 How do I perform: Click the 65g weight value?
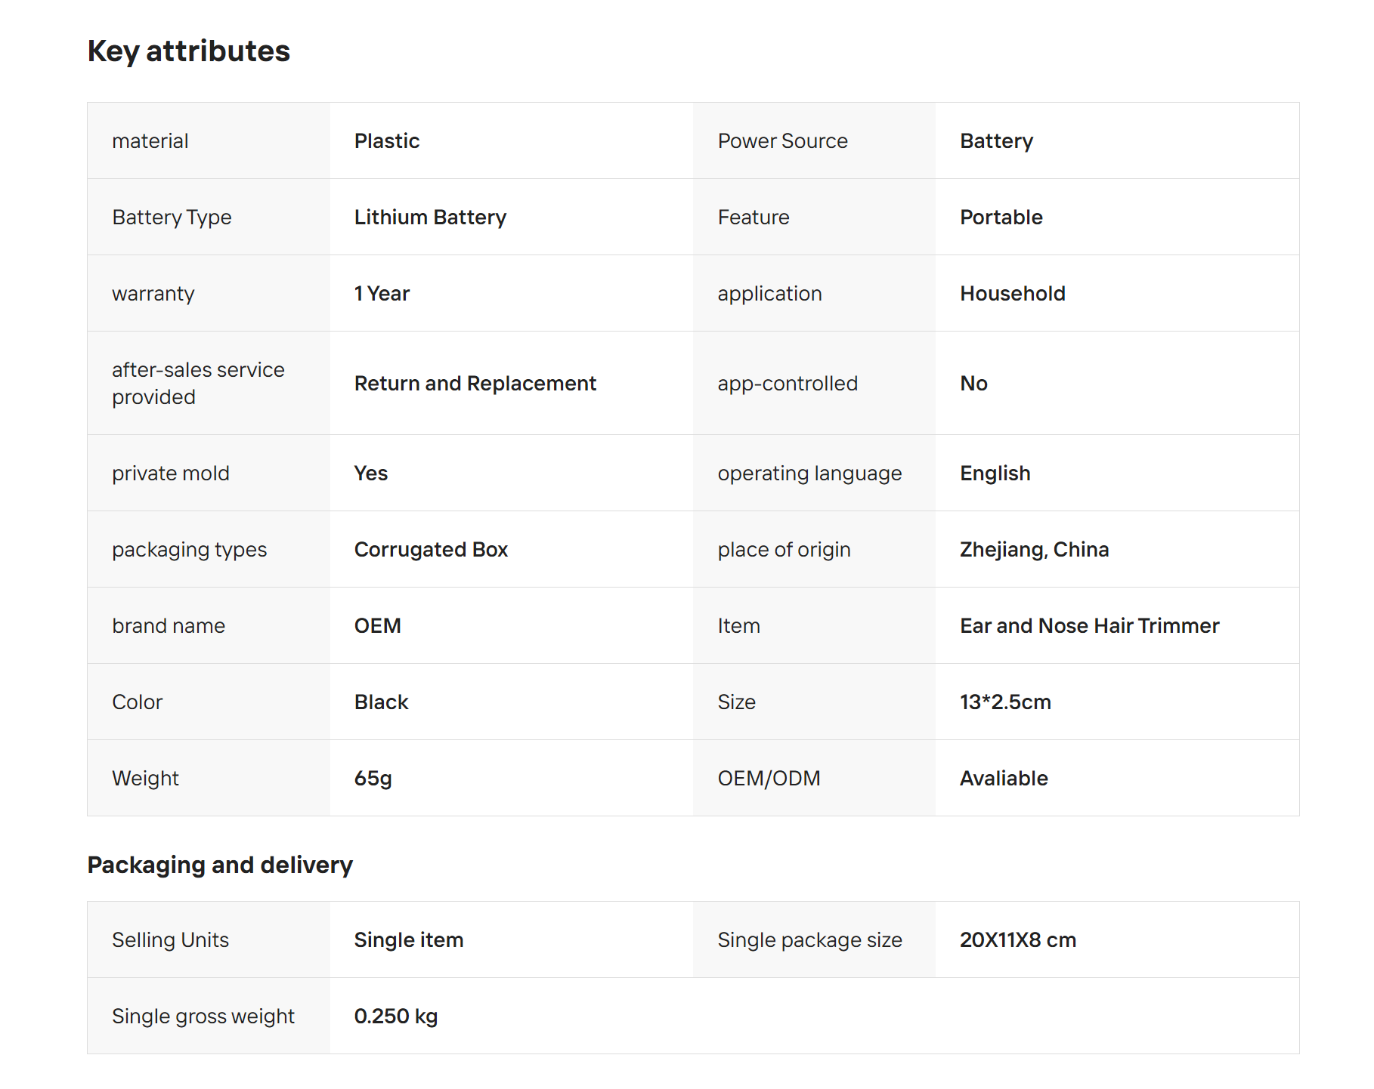[x=373, y=779]
